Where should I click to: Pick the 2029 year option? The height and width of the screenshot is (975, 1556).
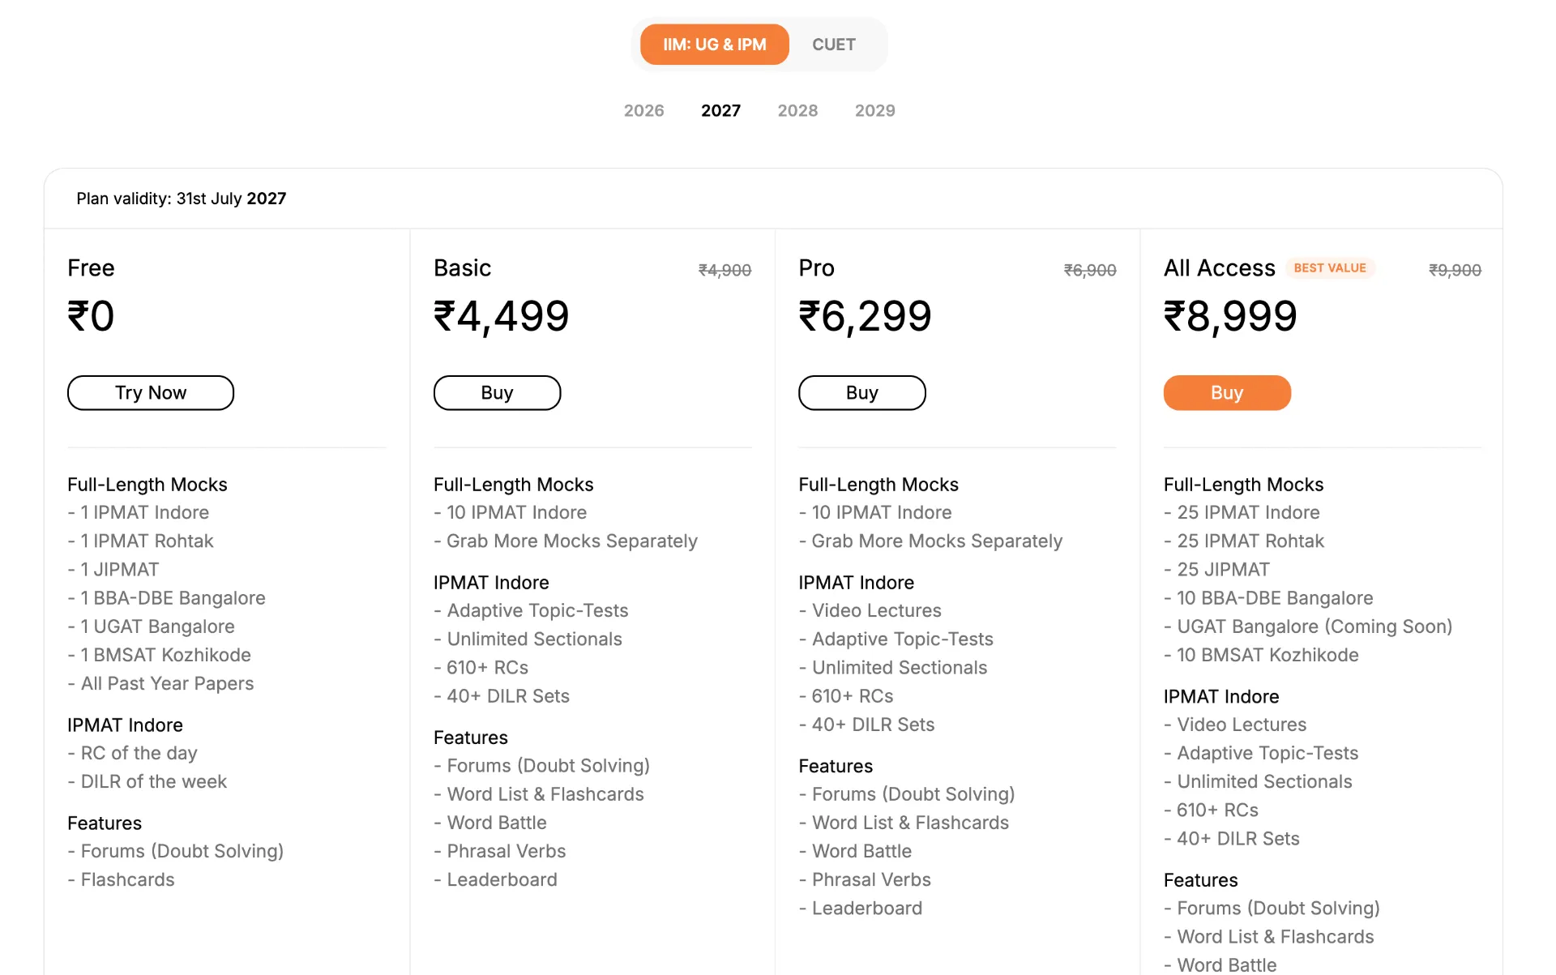click(x=874, y=110)
